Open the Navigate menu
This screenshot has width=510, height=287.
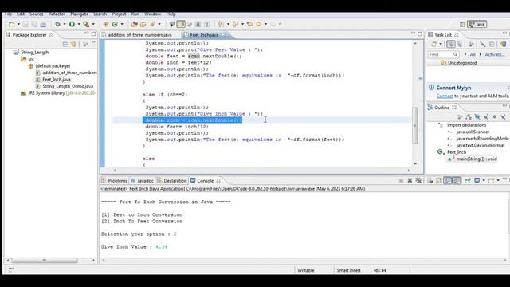tap(80, 14)
